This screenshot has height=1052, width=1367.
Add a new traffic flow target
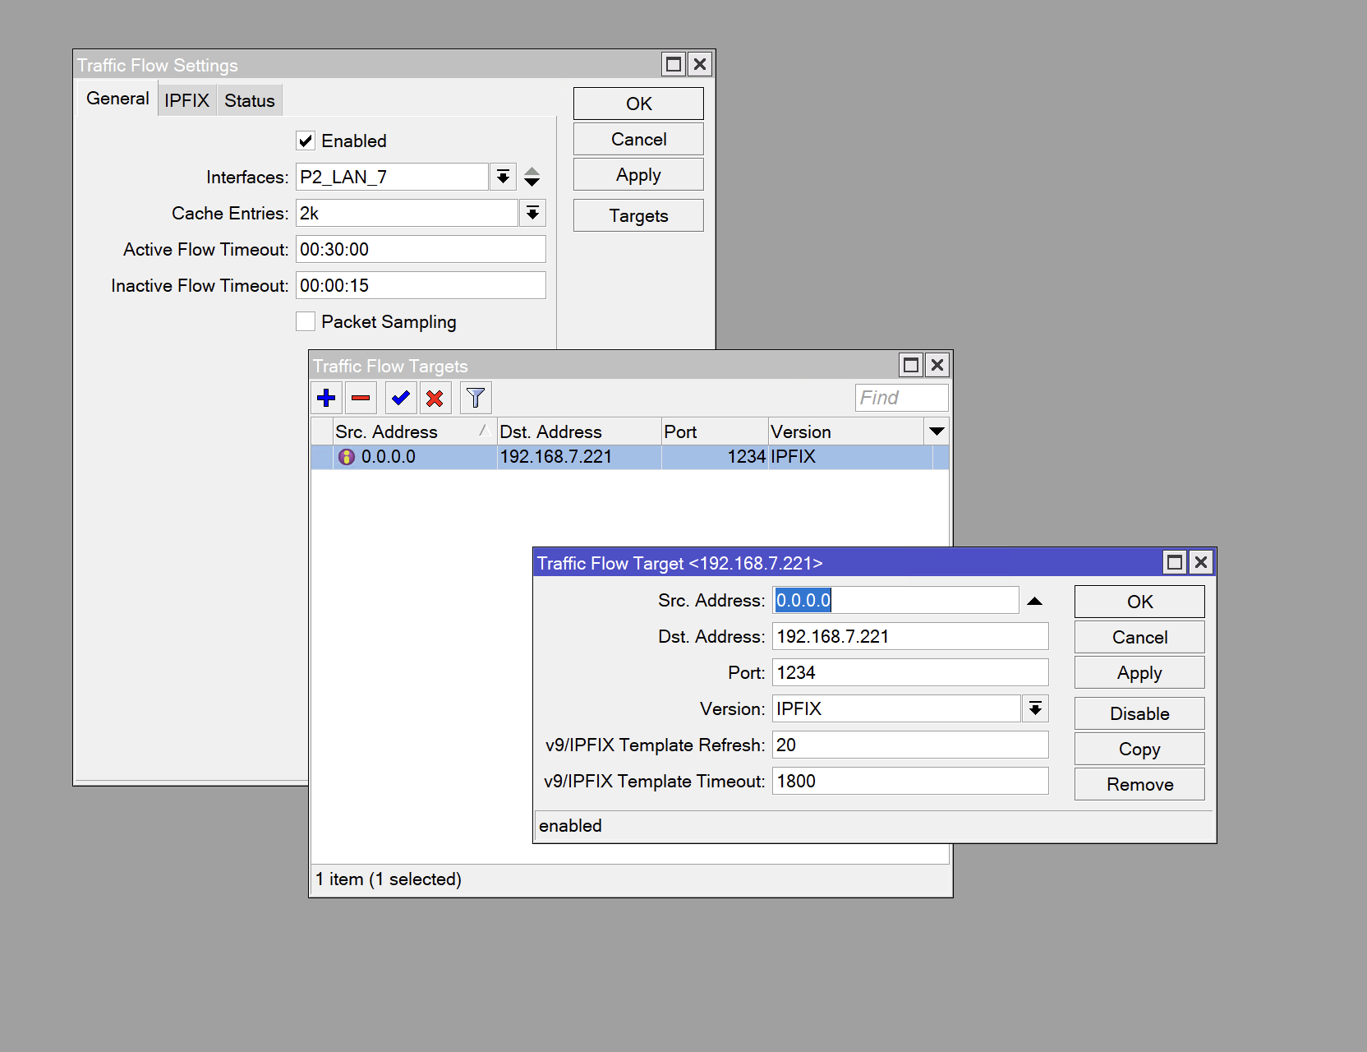point(326,398)
